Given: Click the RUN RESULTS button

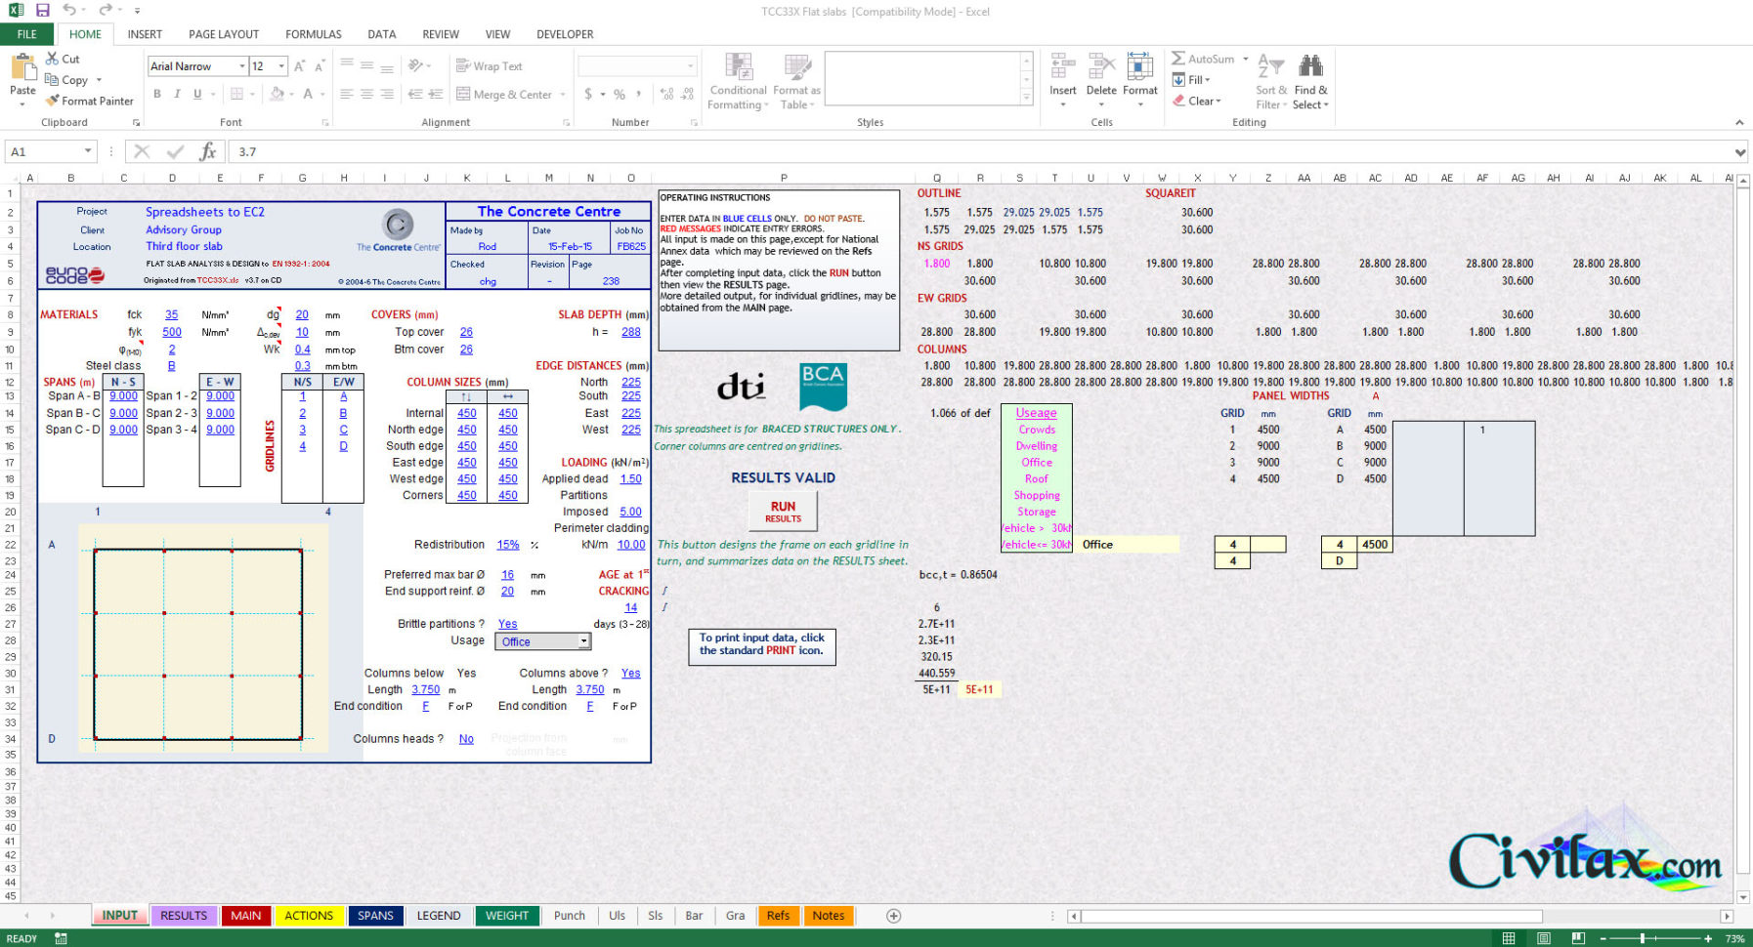Looking at the screenshot, I should [782, 511].
